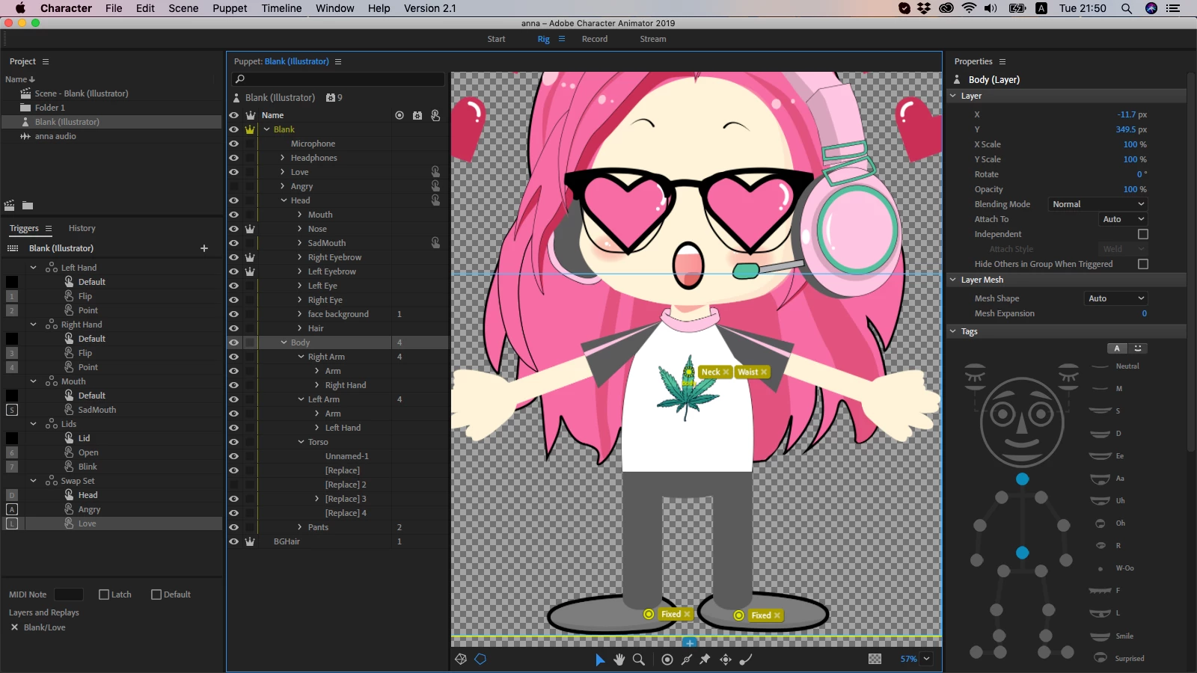The width and height of the screenshot is (1197, 673).
Task: Select the Hand pan tool
Action: [619, 659]
